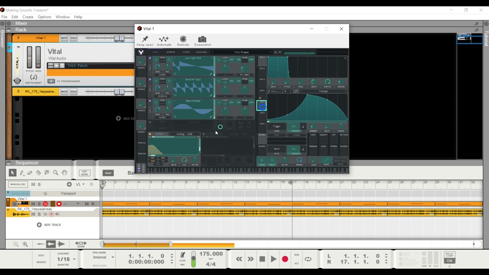The width and height of the screenshot is (489, 275).
Task: Collapse the Transport track triangle
Action: [x=8, y=193]
